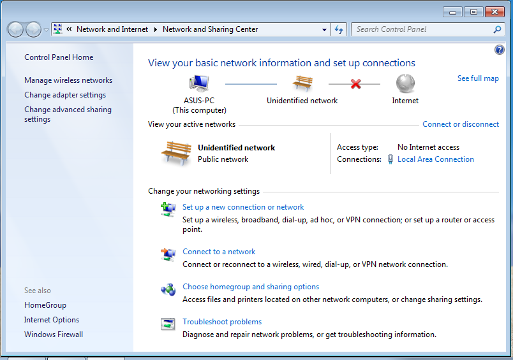Image resolution: width=513 pixels, height=360 pixels.
Task: Click Set up a new connection or network
Action: (x=243, y=207)
